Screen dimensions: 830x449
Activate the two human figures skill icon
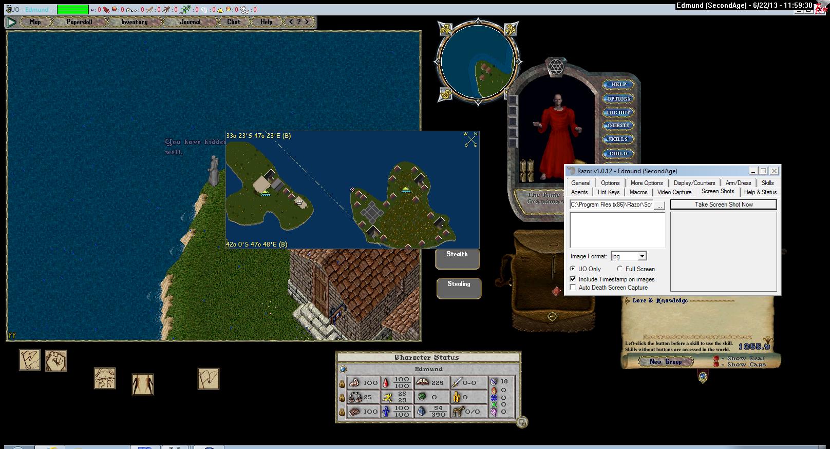tap(143, 384)
